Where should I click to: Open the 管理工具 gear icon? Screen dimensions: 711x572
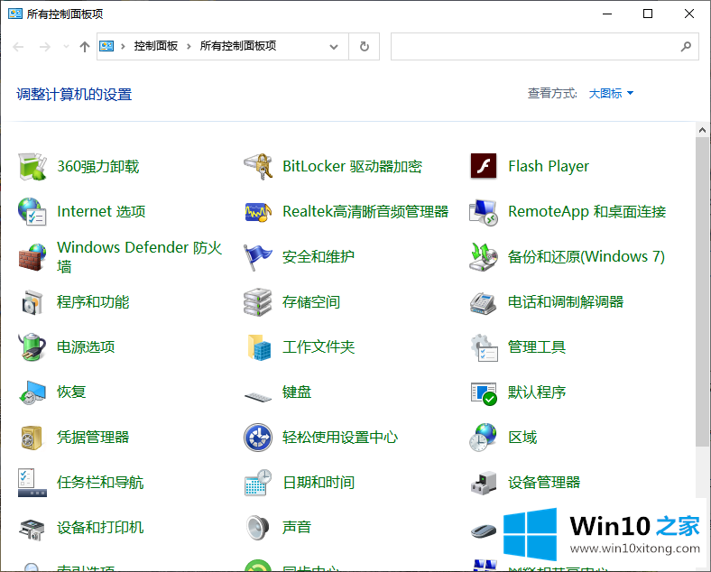484,347
